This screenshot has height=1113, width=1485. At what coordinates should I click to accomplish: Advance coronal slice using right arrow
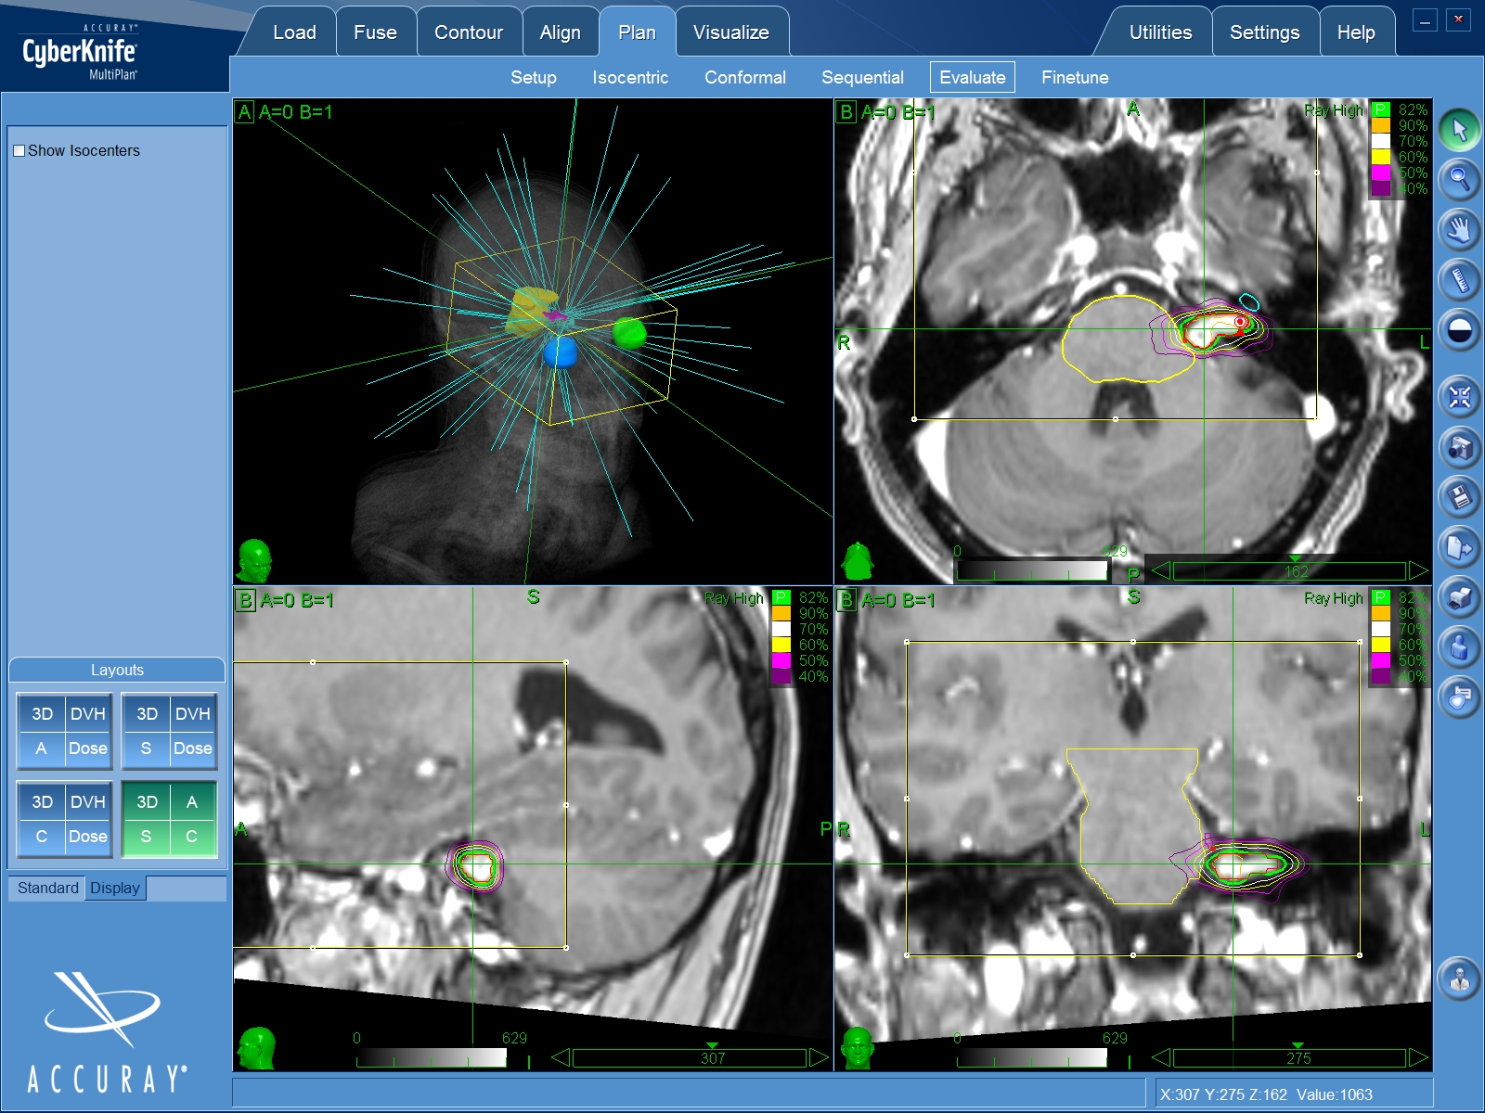point(1417,1057)
